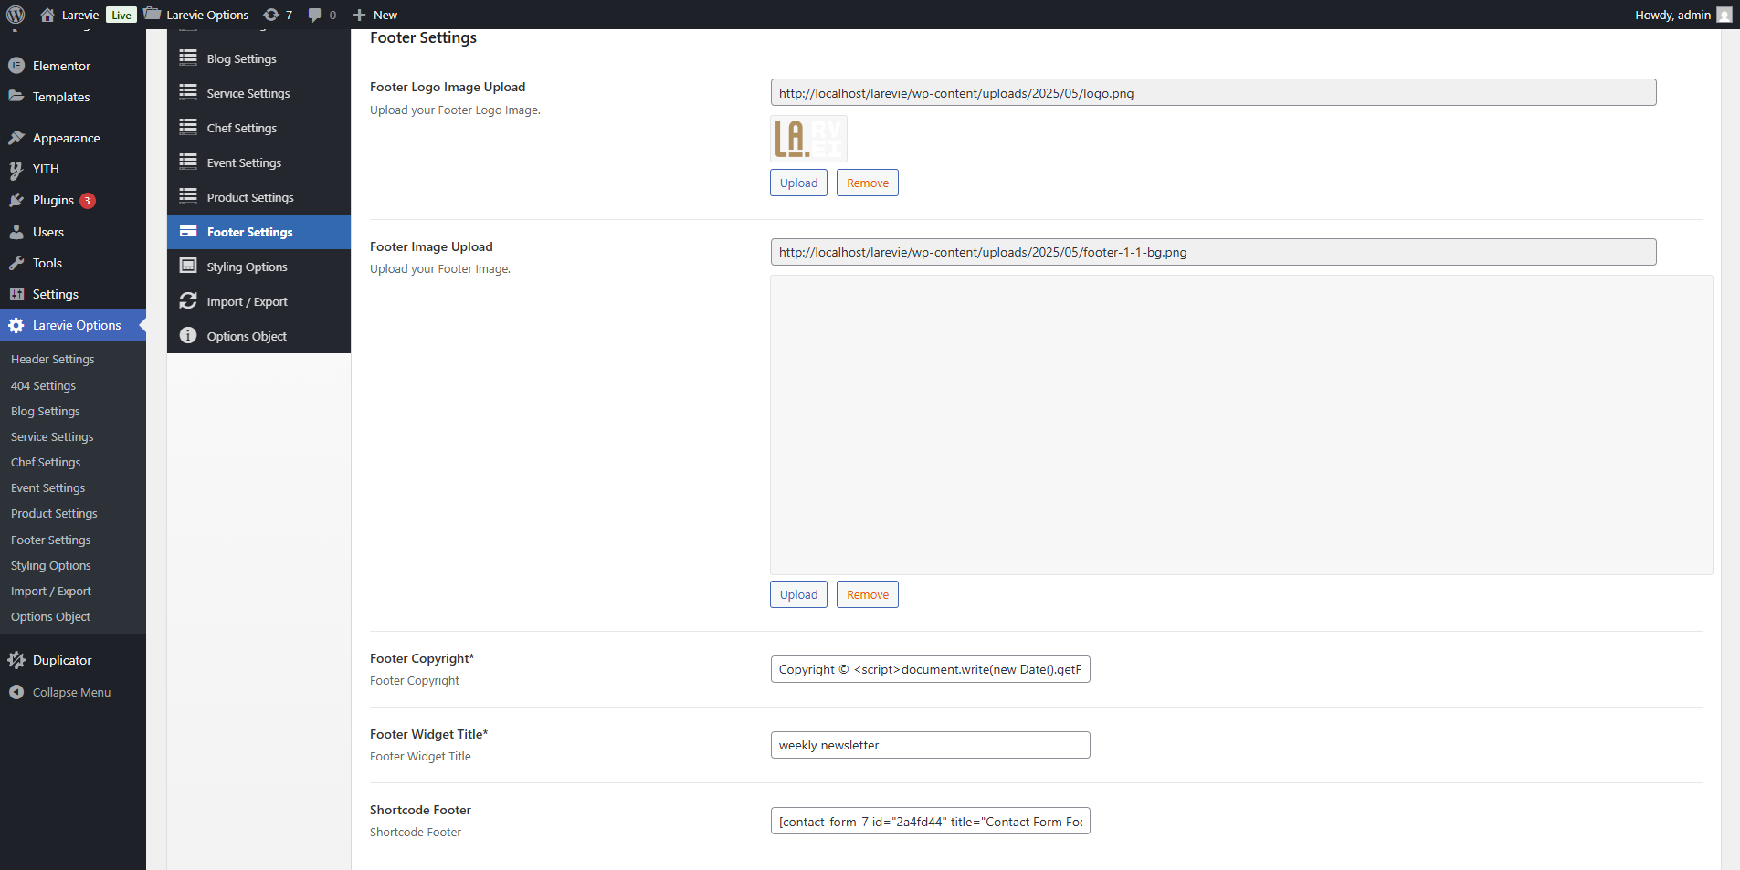Click the Duplicator sidebar icon

16,660
